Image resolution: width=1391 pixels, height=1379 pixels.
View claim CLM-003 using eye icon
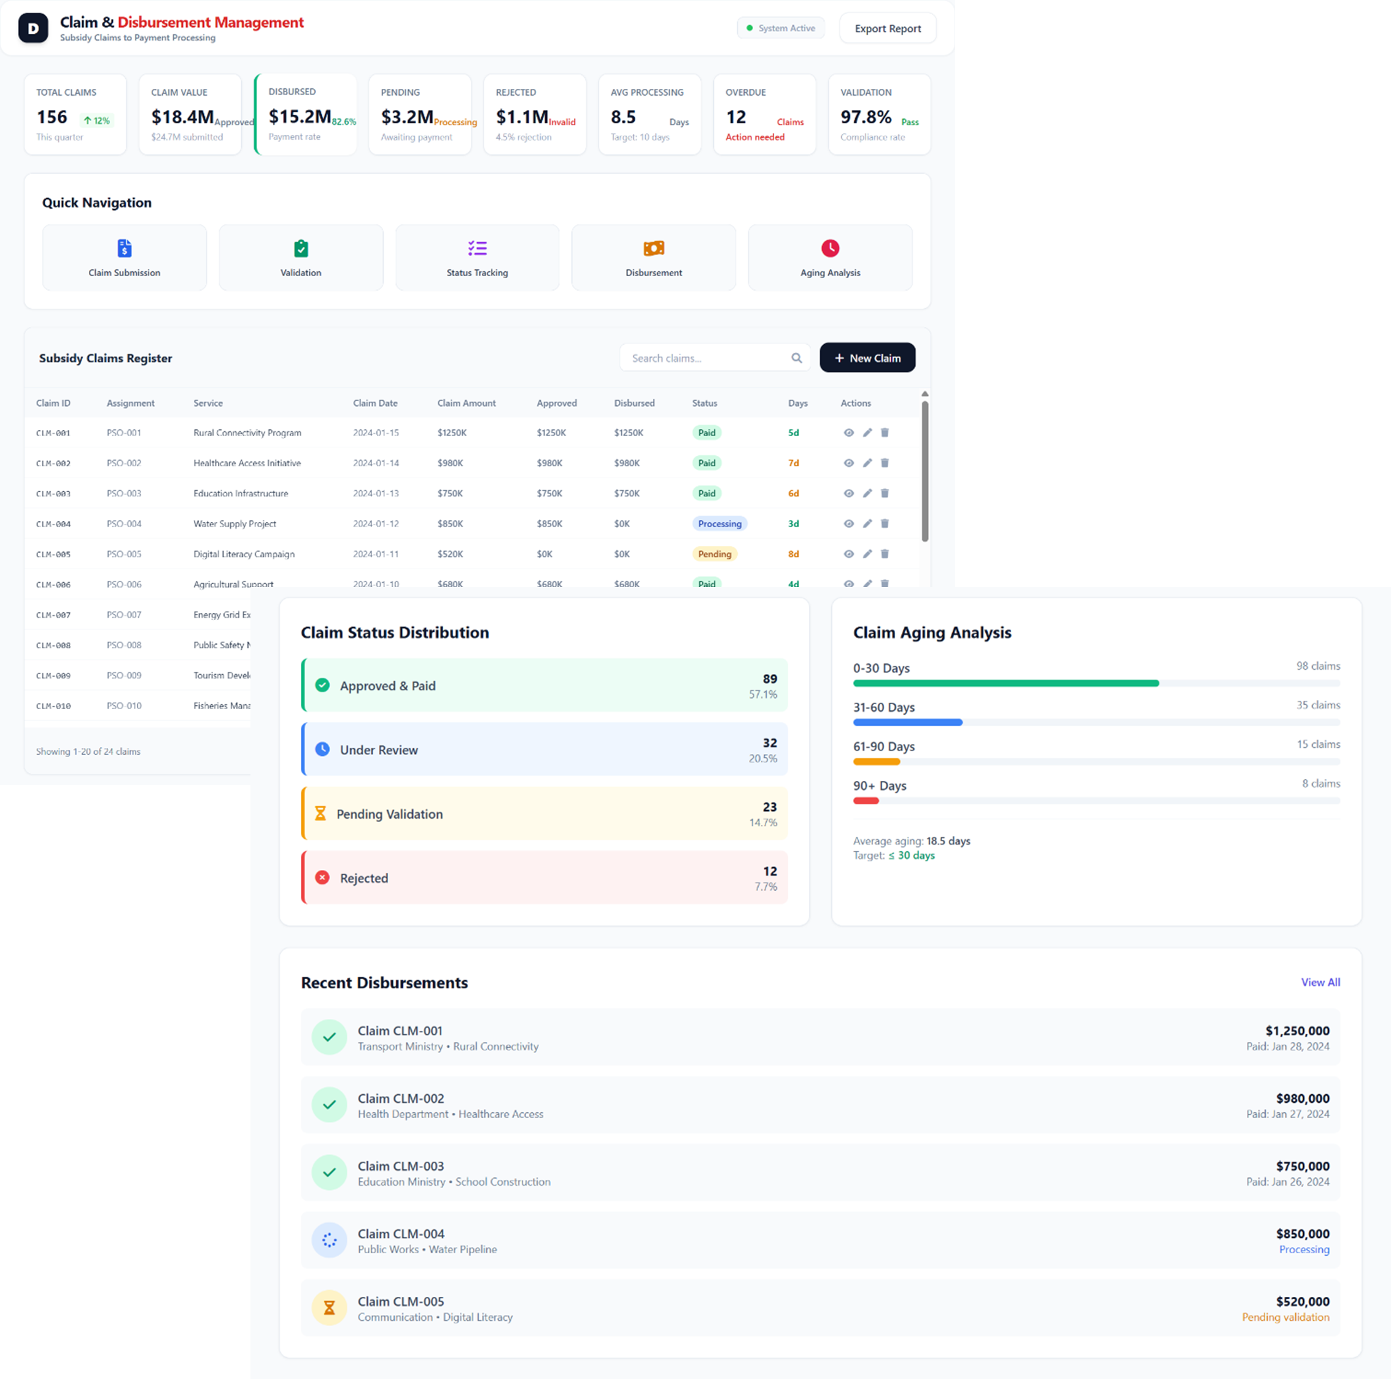(x=849, y=493)
